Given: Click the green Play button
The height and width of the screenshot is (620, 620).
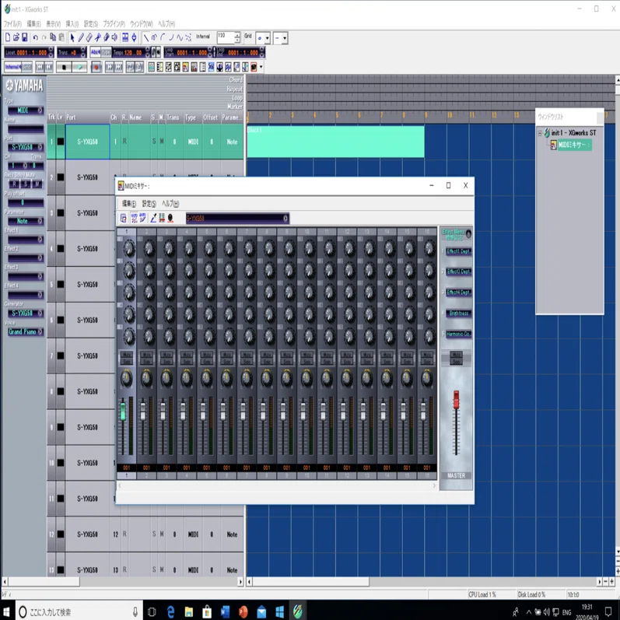Looking at the screenshot, I should pos(80,67).
